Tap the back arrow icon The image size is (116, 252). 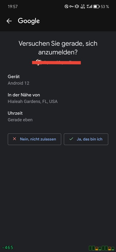pos(9,21)
